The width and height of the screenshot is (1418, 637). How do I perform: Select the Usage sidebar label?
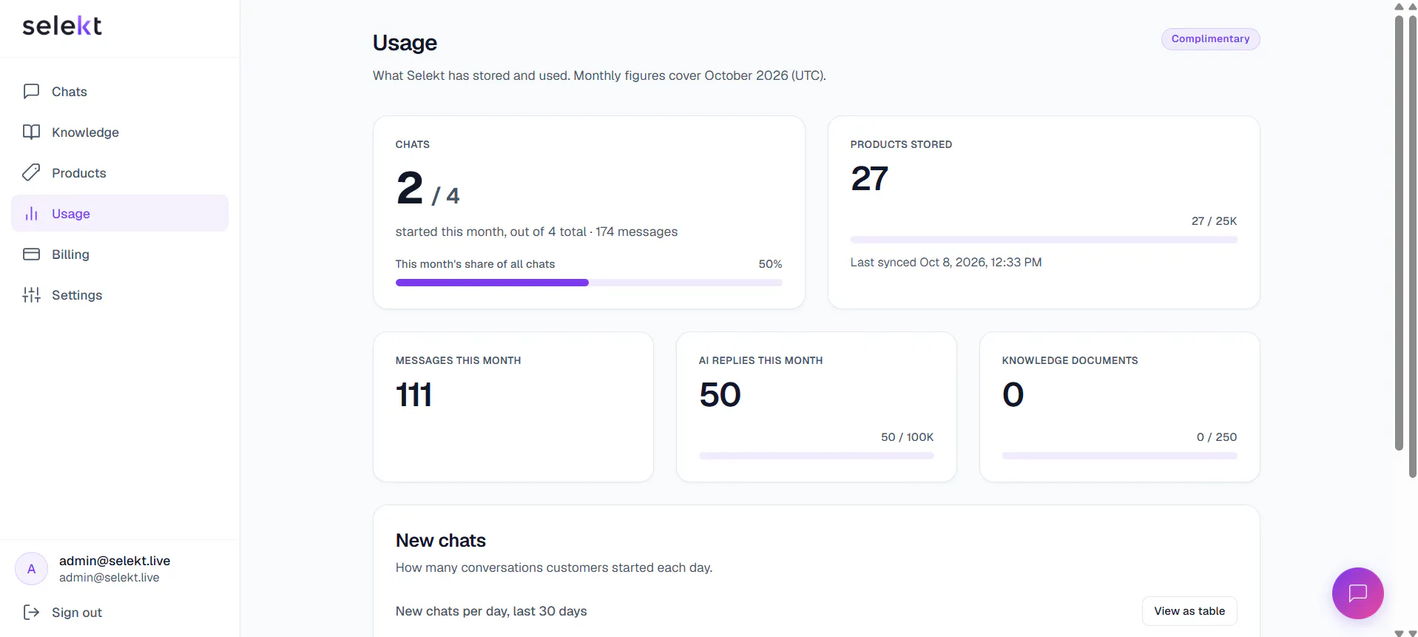pyautogui.click(x=71, y=214)
